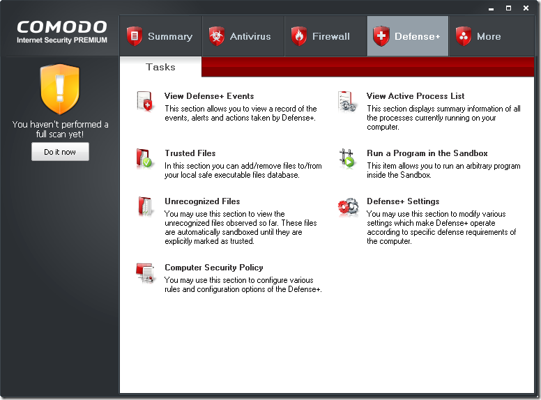Click the Computer Security Policy icon
This screenshot has height=400, width=541.
144,272
